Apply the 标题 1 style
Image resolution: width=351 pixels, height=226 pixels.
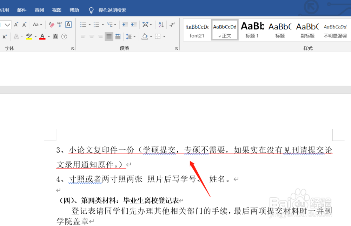point(252,29)
